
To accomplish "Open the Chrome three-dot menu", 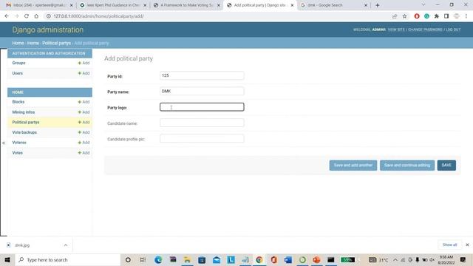I will pyautogui.click(x=466, y=16).
